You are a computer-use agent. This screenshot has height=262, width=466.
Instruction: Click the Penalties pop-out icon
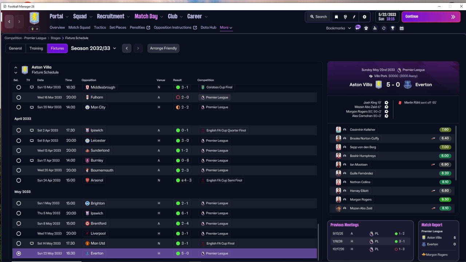[x=148, y=28]
